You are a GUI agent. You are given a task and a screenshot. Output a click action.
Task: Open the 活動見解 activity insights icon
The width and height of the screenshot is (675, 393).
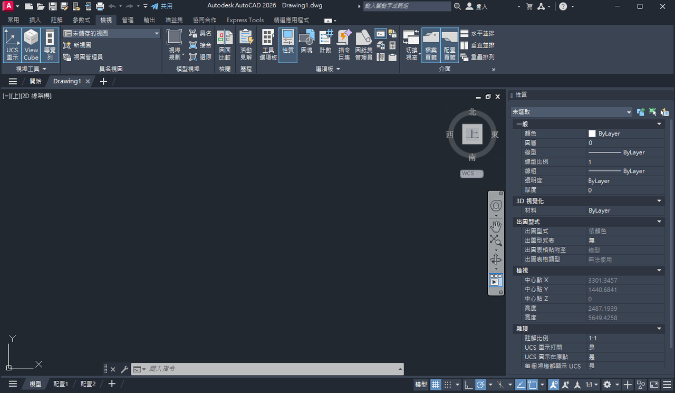coord(246,45)
